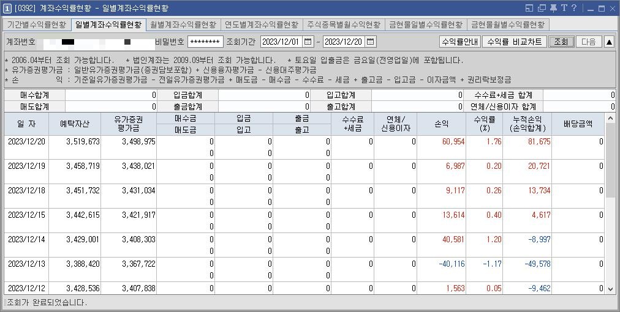Maximize the 계좌수익률현황 window
This screenshot has width=620, height=312.
point(602,9)
